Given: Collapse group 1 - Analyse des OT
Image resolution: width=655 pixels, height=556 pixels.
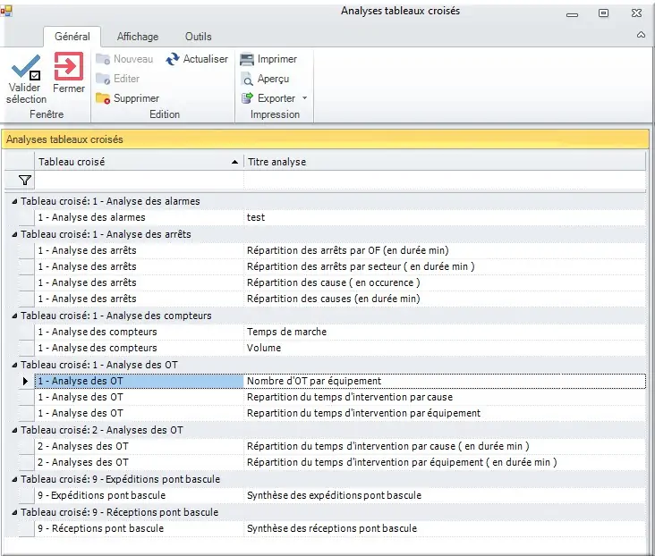Looking at the screenshot, I should (14, 366).
